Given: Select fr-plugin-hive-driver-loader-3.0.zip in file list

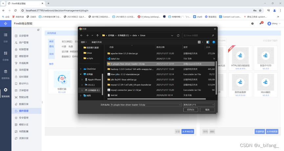Looking at the screenshot, I should tap(161, 64).
